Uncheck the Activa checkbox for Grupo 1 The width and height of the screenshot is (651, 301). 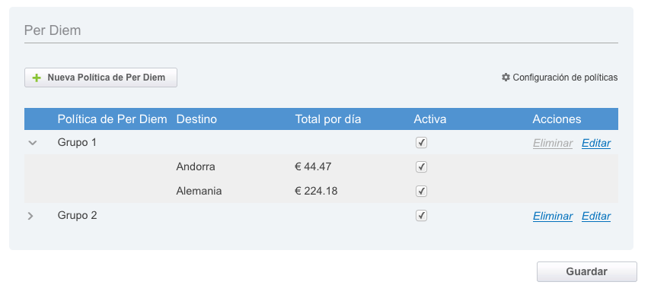coord(421,143)
